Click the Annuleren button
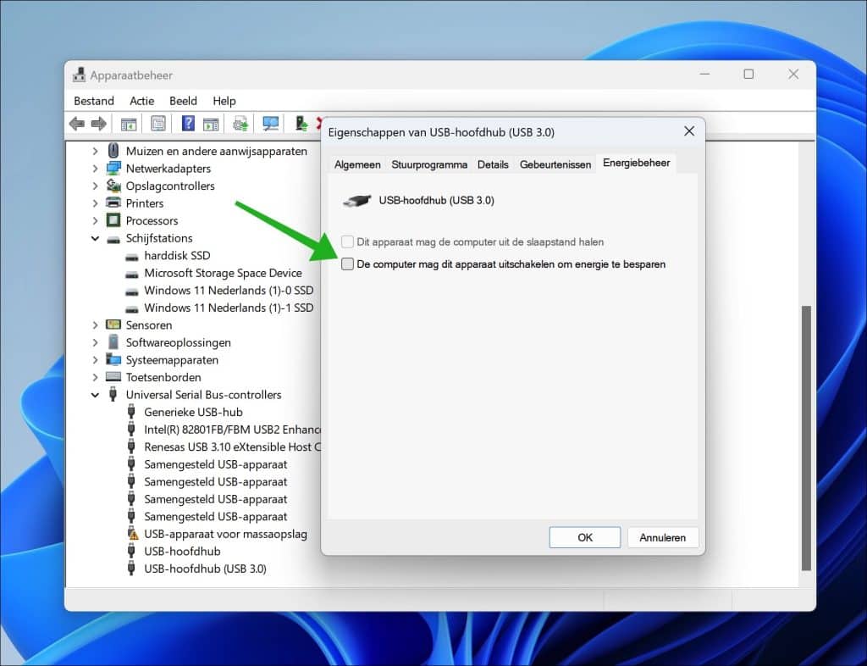 662,537
